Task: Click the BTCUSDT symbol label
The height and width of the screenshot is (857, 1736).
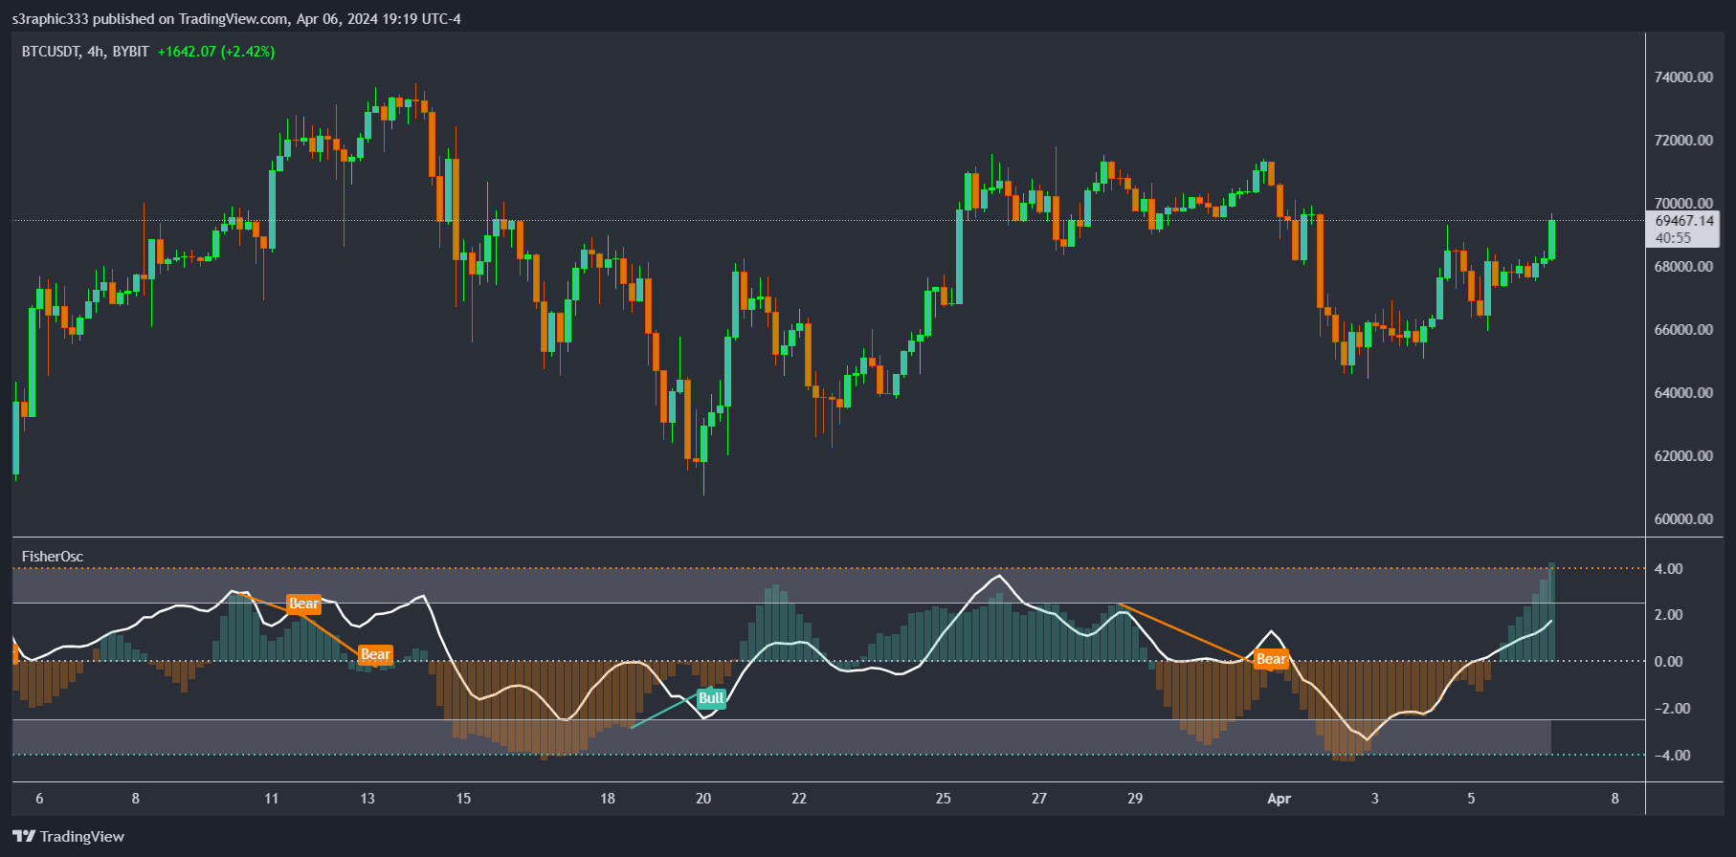Action: (x=51, y=52)
